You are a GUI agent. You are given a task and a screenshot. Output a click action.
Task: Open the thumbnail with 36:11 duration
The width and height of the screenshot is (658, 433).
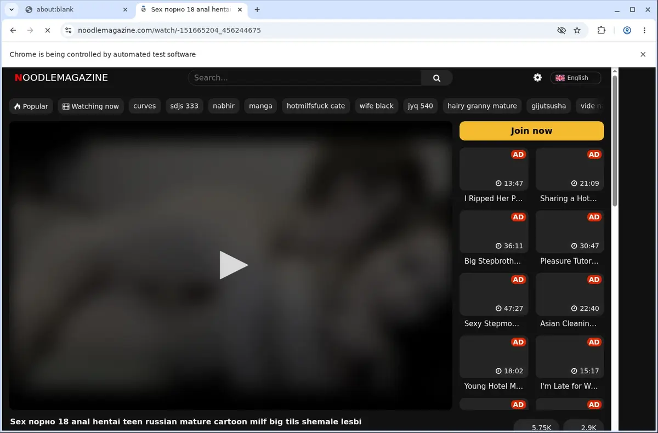click(494, 232)
